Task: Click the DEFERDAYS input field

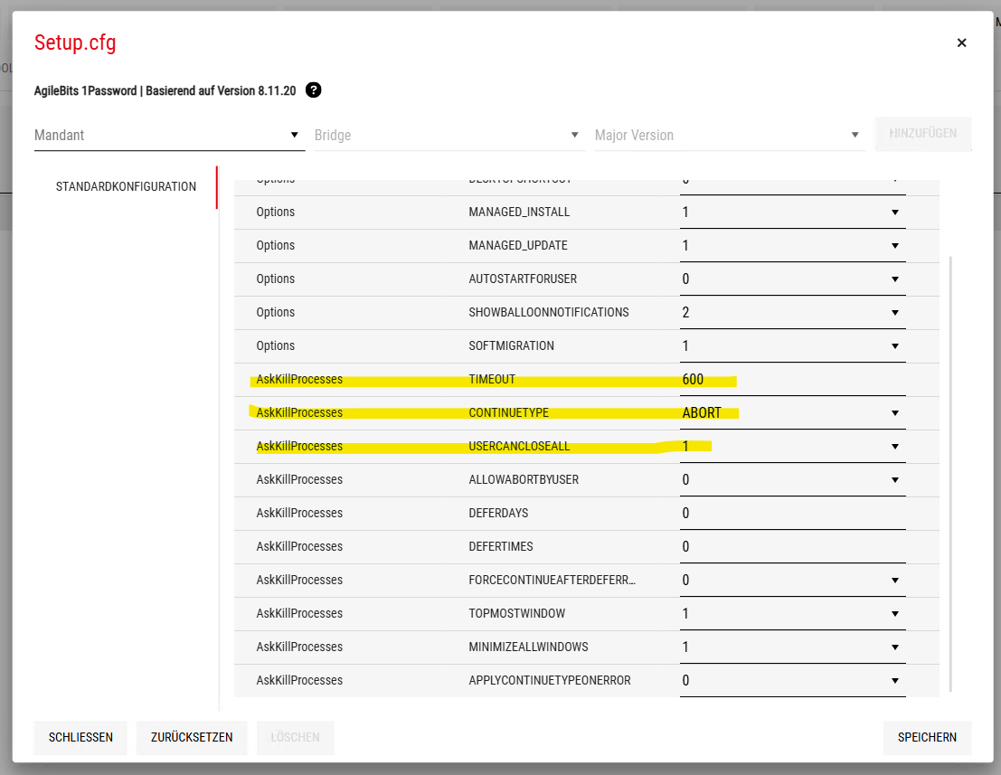Action: click(792, 514)
